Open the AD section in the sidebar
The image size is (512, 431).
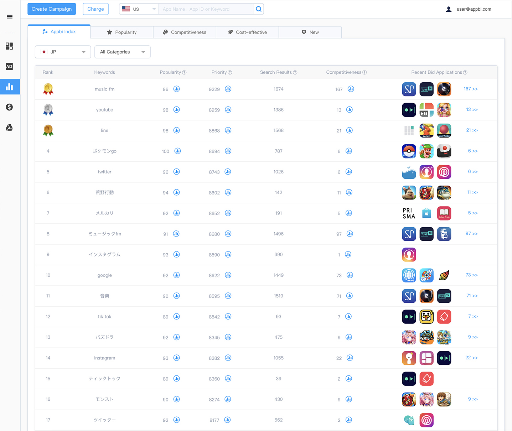pos(9,67)
